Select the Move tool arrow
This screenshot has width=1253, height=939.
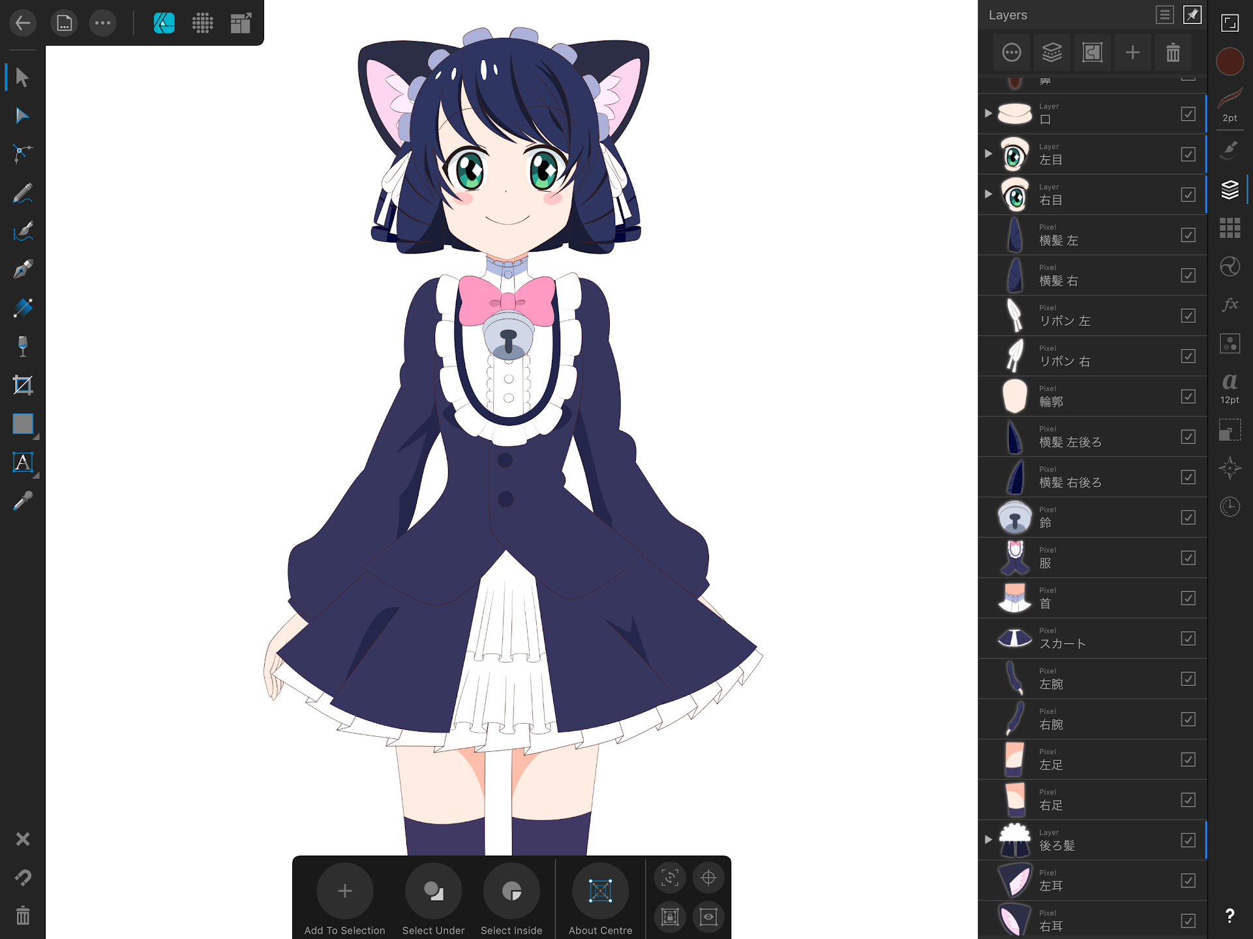[22, 77]
